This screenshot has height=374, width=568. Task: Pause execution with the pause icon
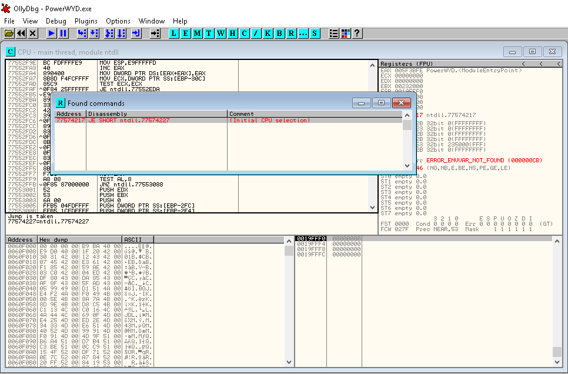pos(64,34)
